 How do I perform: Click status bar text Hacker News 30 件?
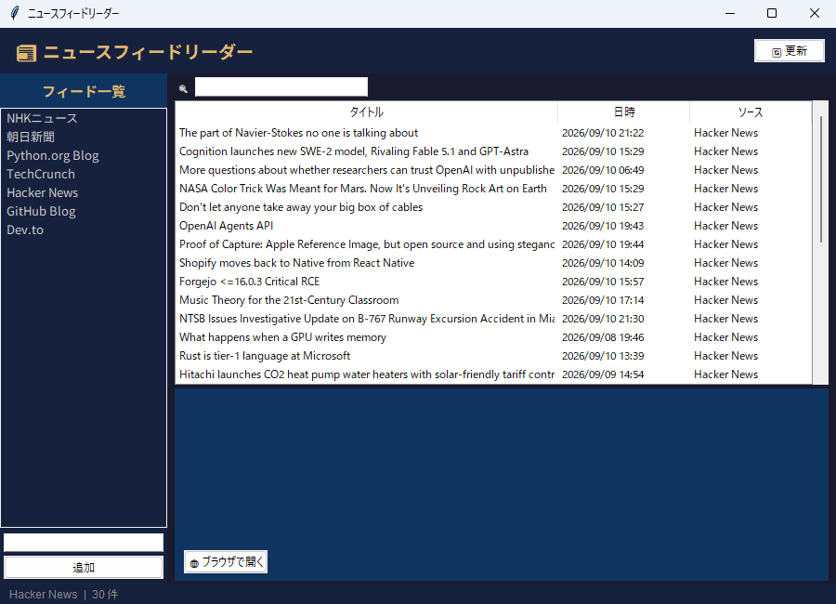click(x=63, y=595)
